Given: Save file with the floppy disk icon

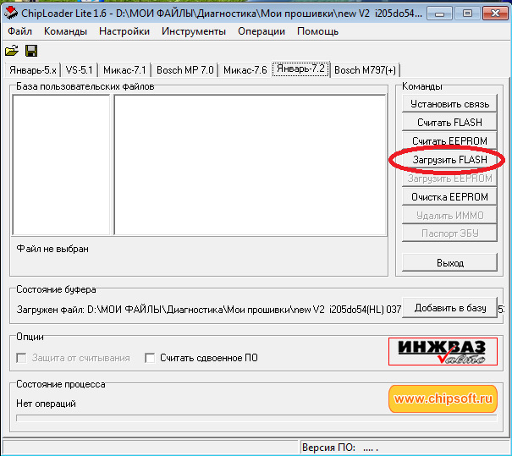Looking at the screenshot, I should coord(31,51).
